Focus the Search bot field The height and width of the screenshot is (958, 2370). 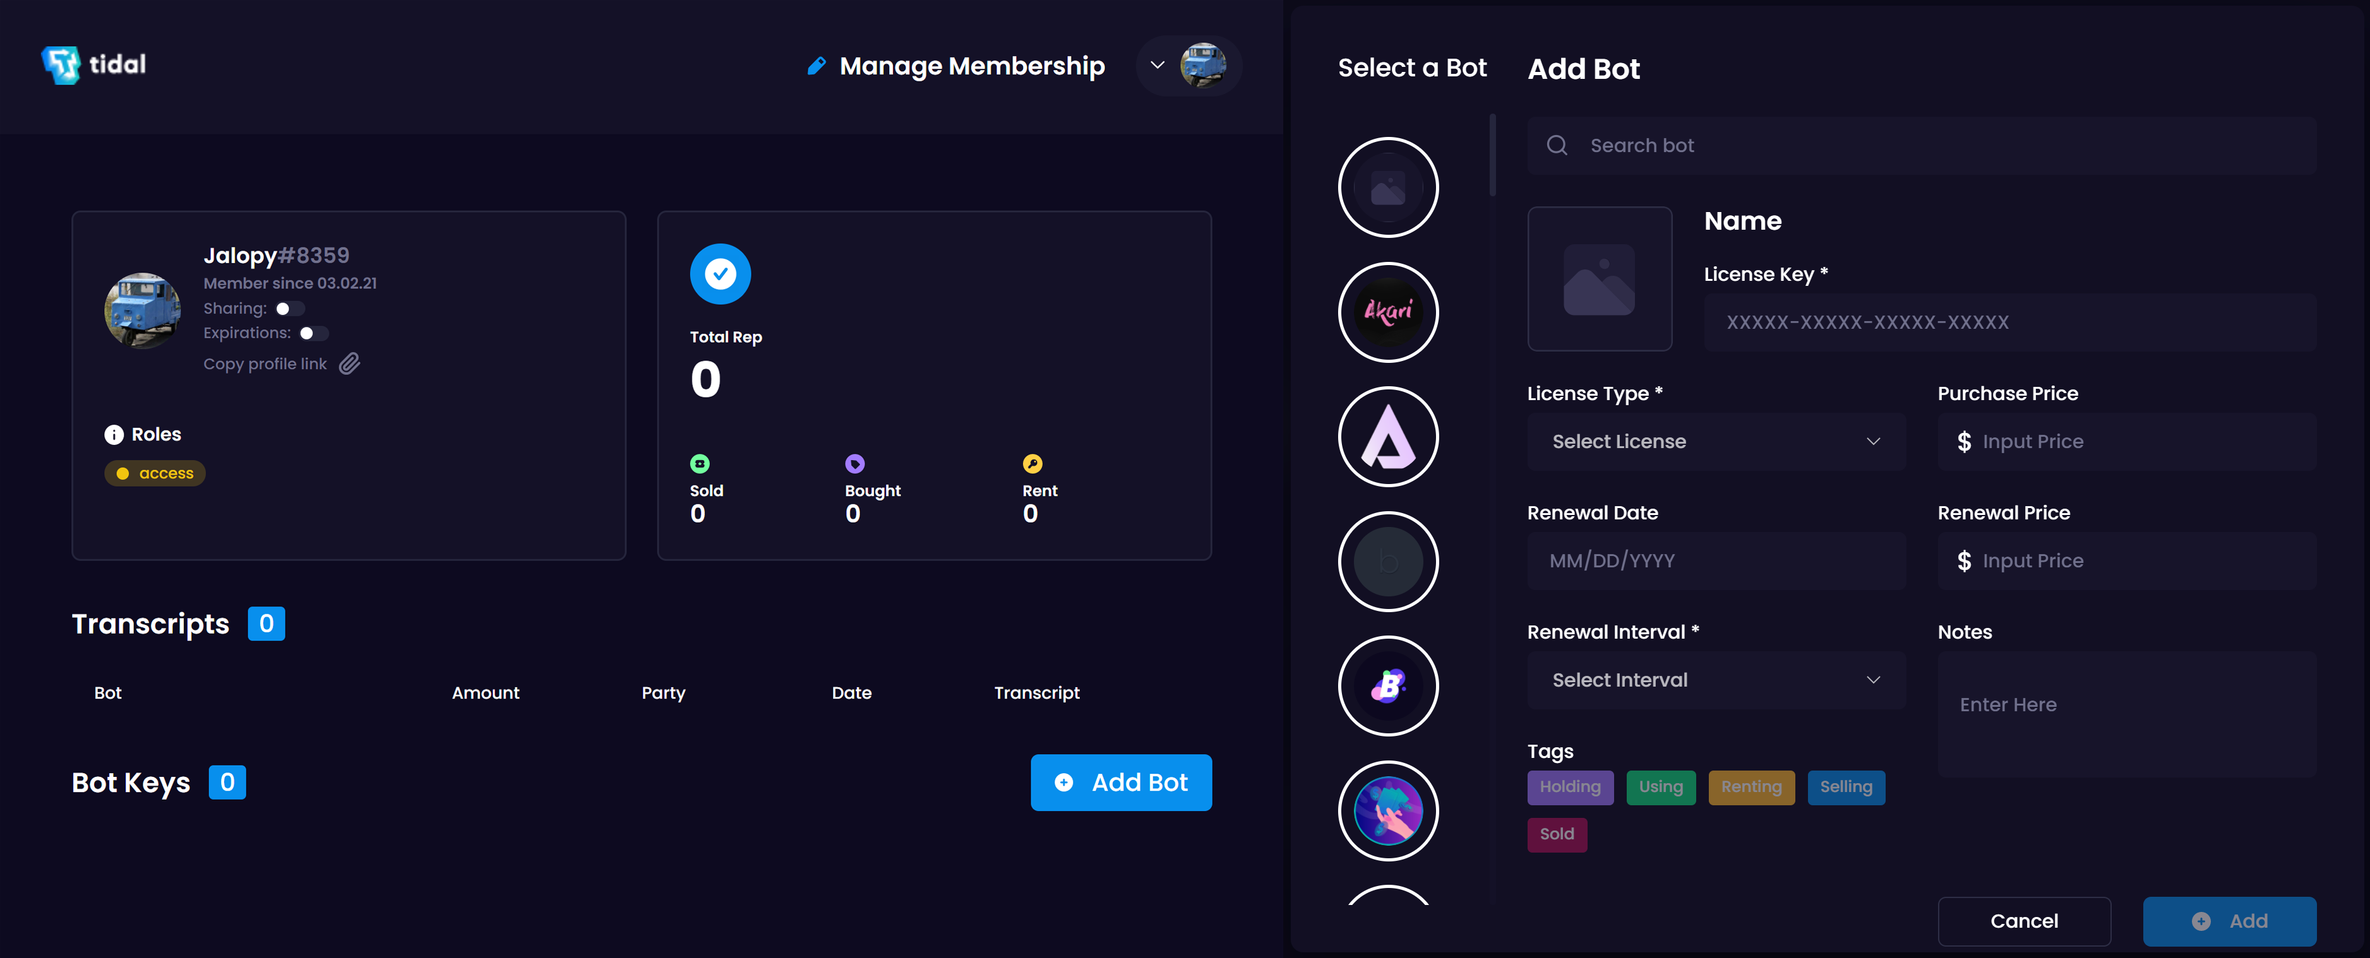click(1921, 146)
